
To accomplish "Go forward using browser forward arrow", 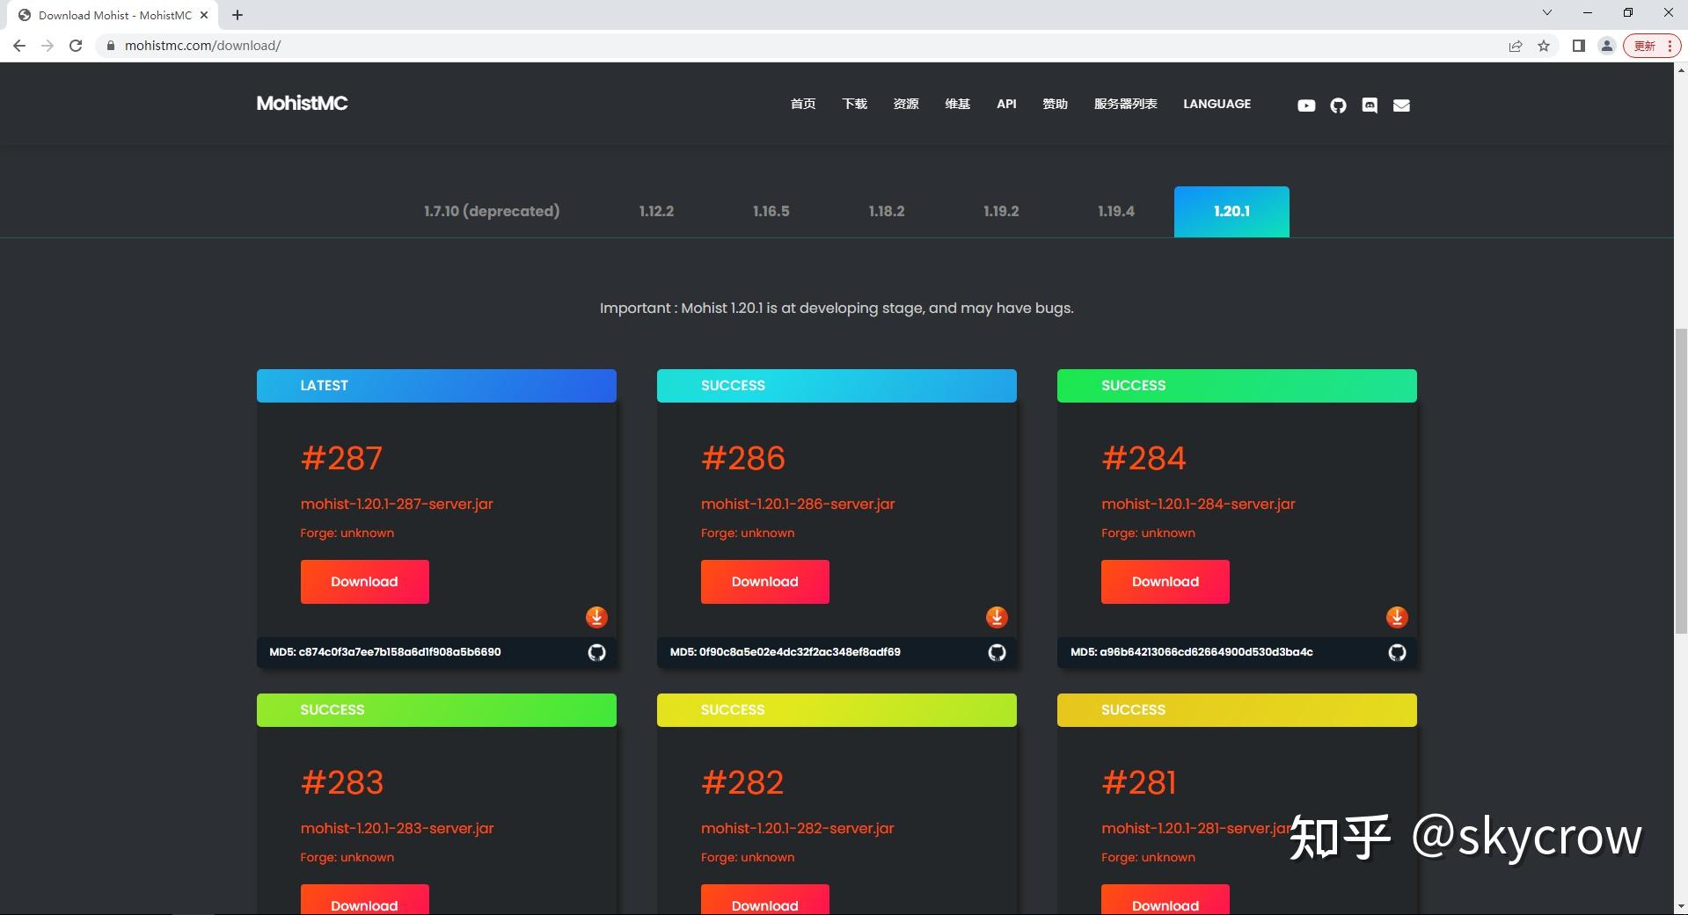I will click(x=47, y=46).
